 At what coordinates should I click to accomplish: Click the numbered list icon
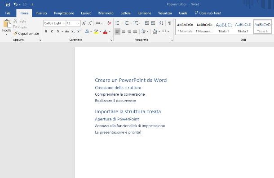coord(127,23)
